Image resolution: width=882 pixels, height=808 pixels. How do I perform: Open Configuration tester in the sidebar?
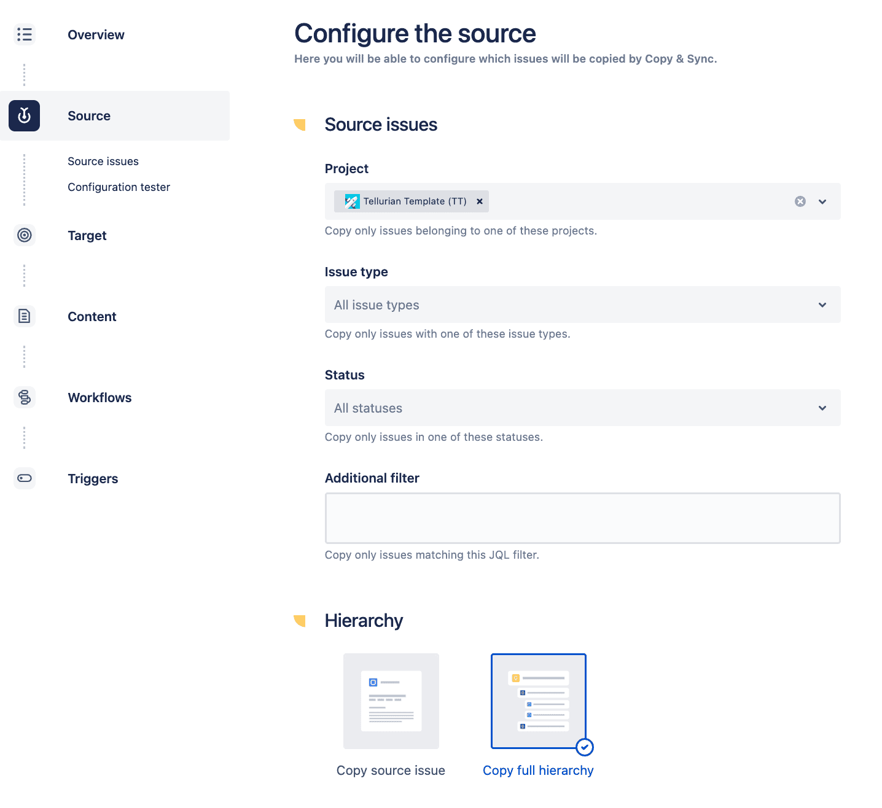point(119,187)
